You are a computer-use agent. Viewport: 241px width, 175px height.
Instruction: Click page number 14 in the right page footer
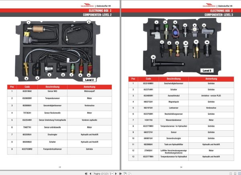pyautogui.click(x=181, y=167)
